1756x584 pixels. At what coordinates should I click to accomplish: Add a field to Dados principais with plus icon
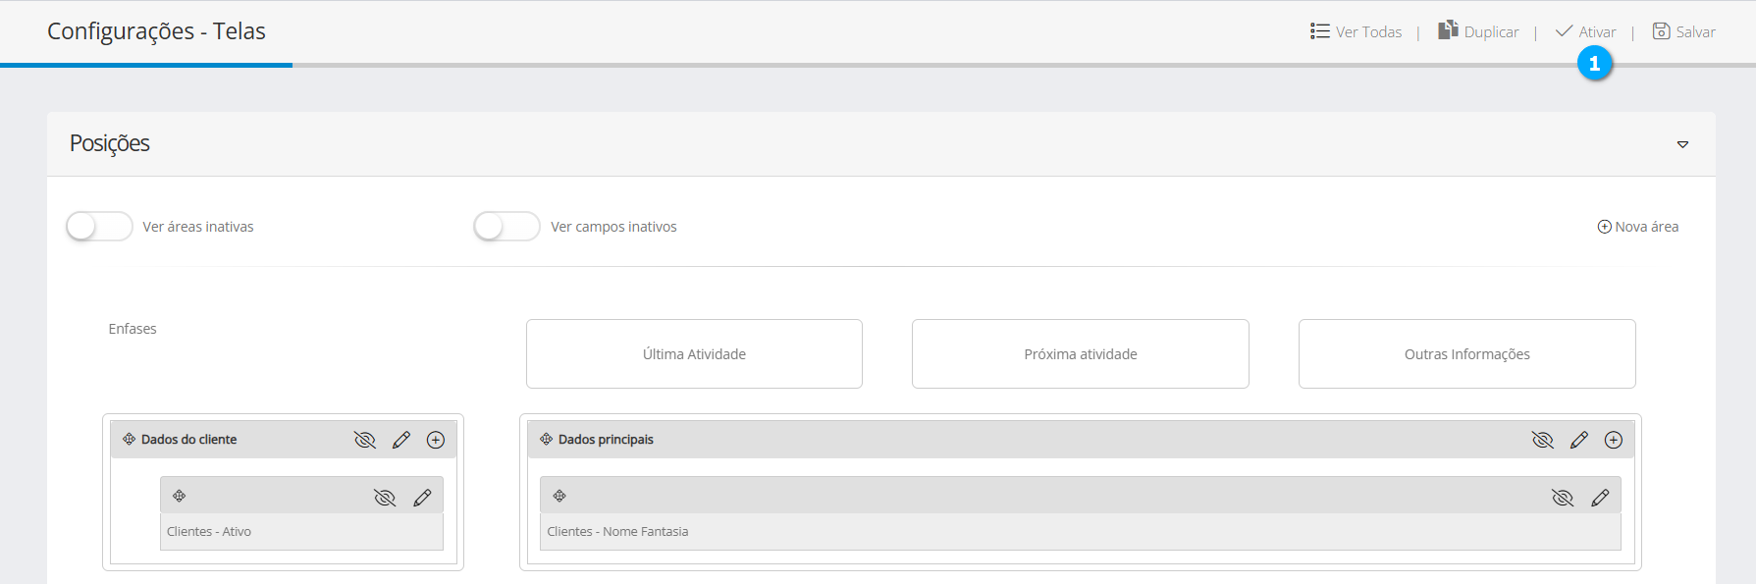(x=1613, y=440)
